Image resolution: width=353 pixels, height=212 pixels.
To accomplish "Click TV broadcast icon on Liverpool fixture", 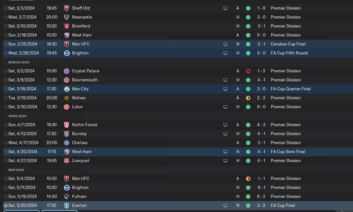I will coord(225,160).
